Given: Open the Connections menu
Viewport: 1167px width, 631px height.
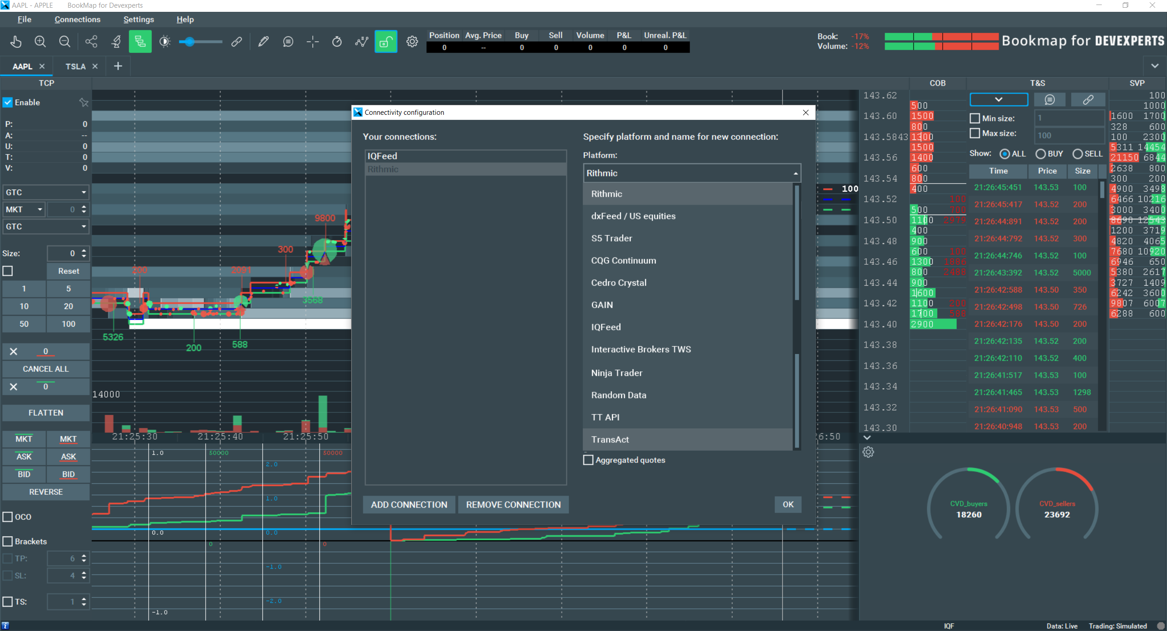Looking at the screenshot, I should (77, 20).
